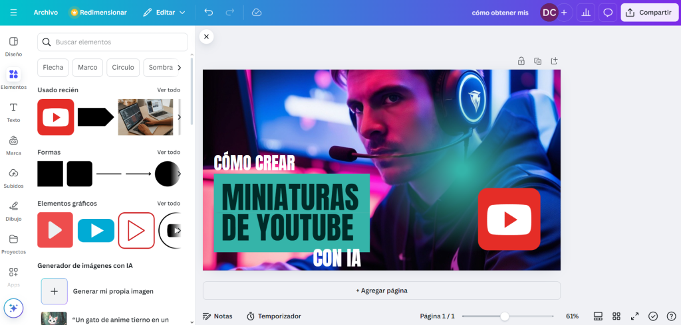Toggle the main hamburger menu
The width and height of the screenshot is (681, 325).
(x=14, y=13)
